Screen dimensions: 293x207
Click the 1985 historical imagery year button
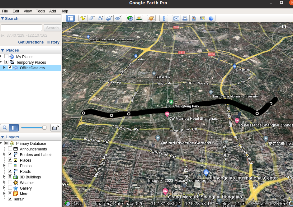(77, 203)
